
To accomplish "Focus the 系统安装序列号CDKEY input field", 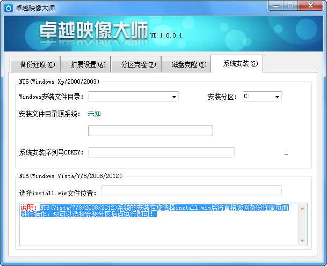I will point(161,152).
